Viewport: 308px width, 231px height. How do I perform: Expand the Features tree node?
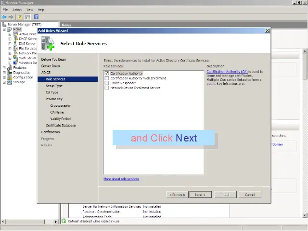click(4, 68)
